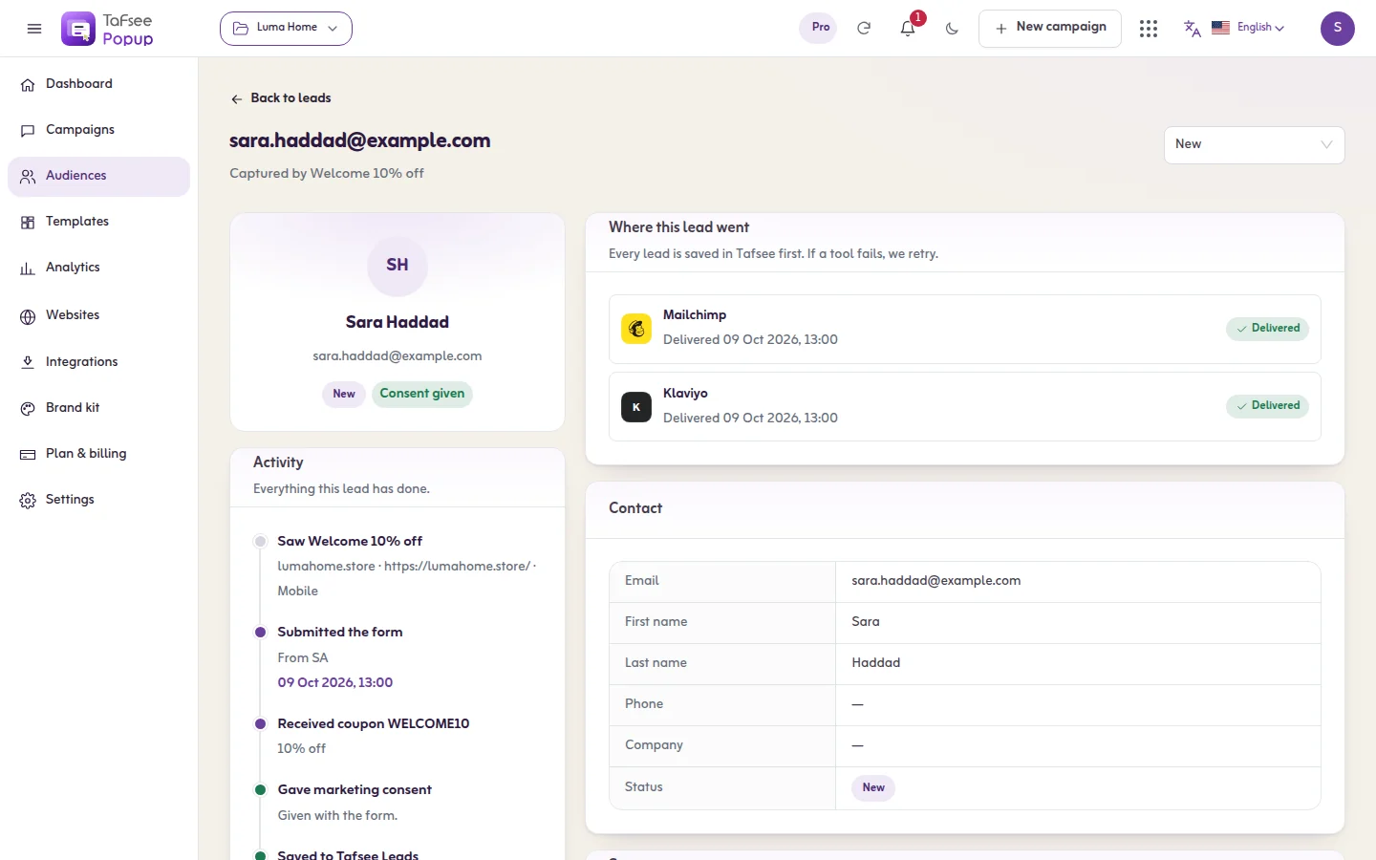Click the Consent given tag
This screenshot has width=1376, height=860.
pyautogui.click(x=422, y=394)
